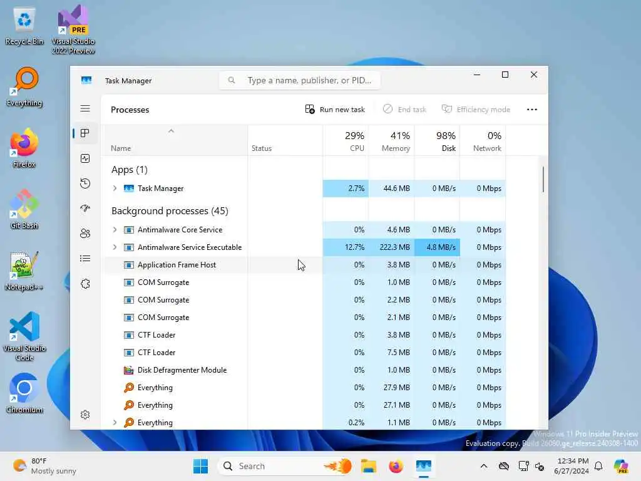Viewport: 641px width, 481px height.
Task: Click the three-dot more options button
Action: click(532, 109)
